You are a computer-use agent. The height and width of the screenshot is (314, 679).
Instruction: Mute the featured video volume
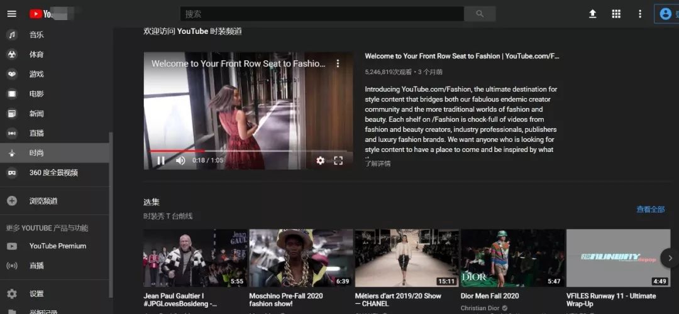(180, 161)
